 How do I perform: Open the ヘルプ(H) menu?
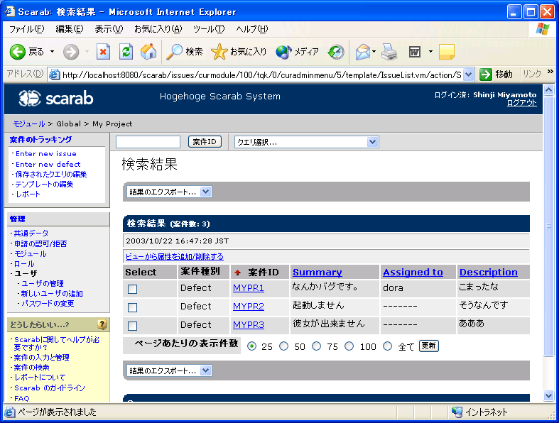tap(251, 29)
